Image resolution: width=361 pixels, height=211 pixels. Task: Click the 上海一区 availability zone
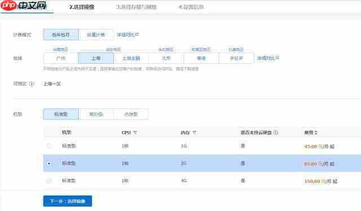(x=52, y=83)
